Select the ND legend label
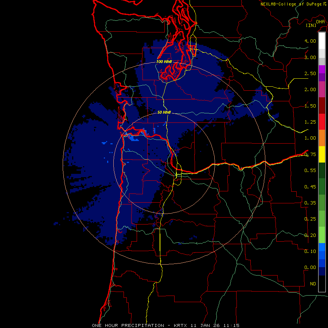 pos(313,284)
